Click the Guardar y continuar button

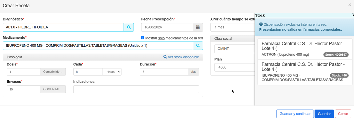(x=295, y=114)
